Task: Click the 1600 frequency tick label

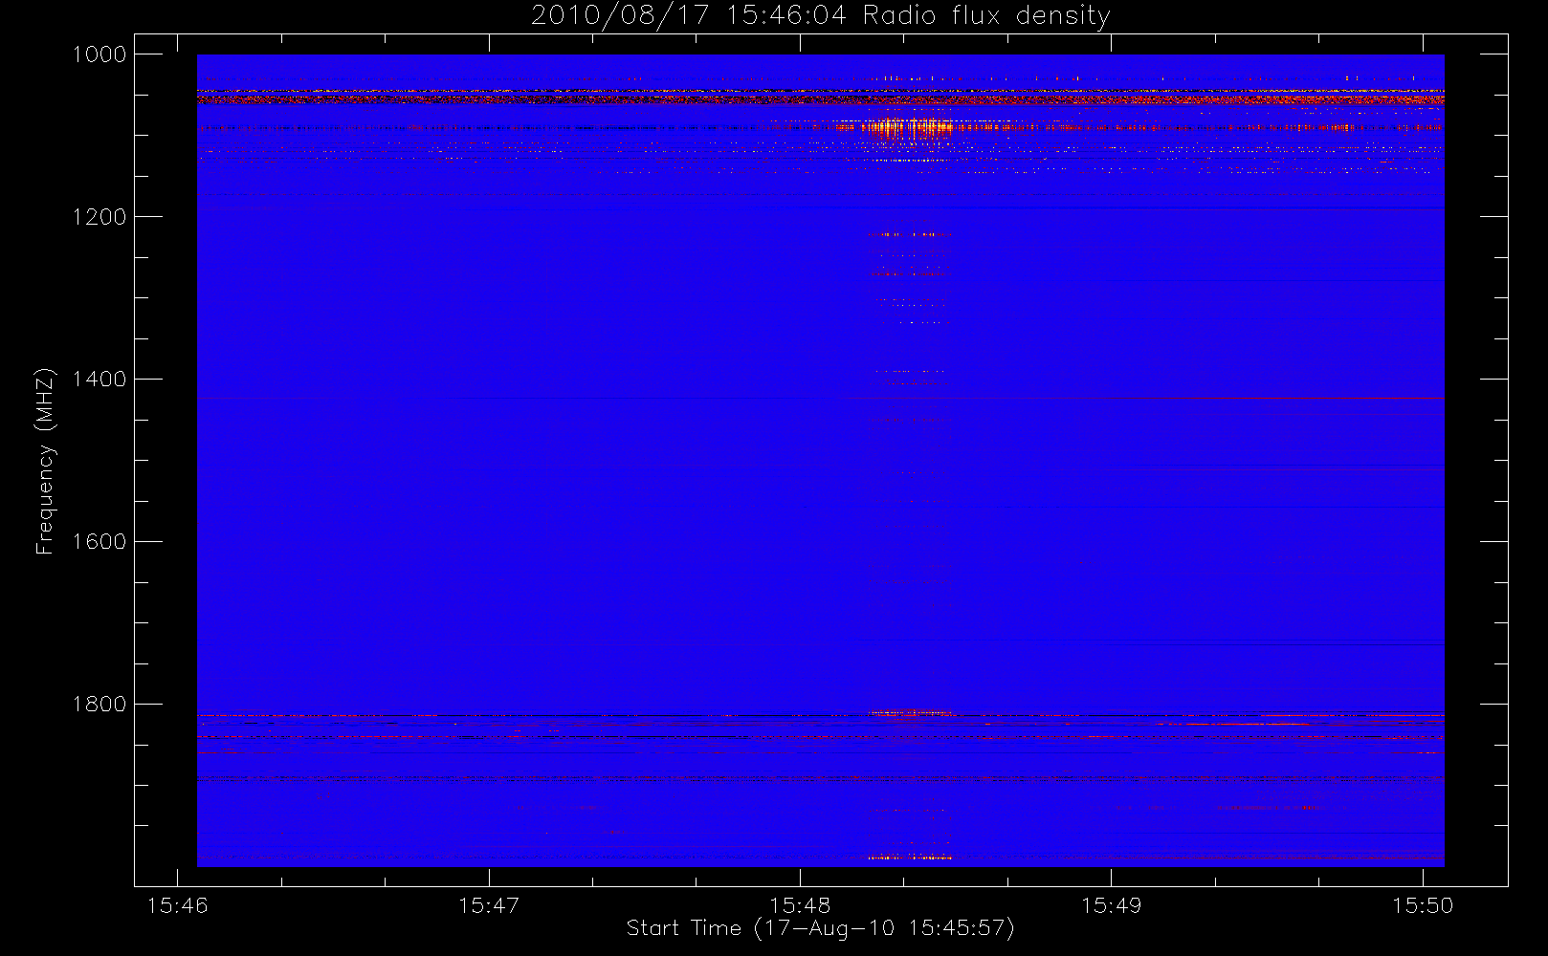Action: coord(100,542)
